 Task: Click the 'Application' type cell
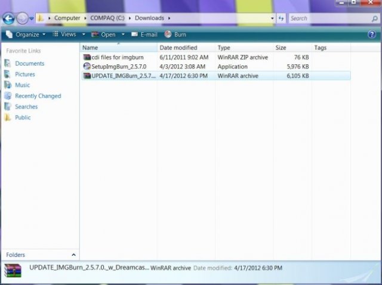232,67
